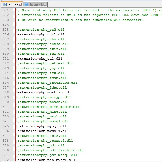Viewport: 162px width, 162px height.
Task: Click line number 606 in the margin
Action: click(6, 35)
